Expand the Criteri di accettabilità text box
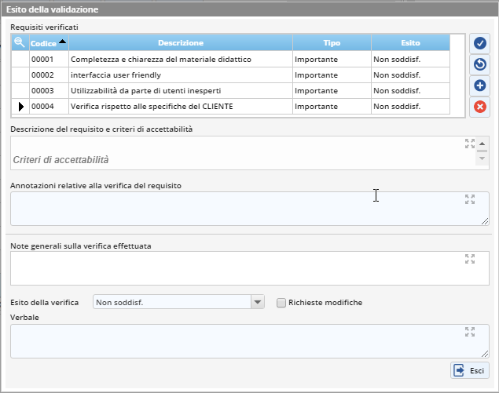 tap(470, 144)
